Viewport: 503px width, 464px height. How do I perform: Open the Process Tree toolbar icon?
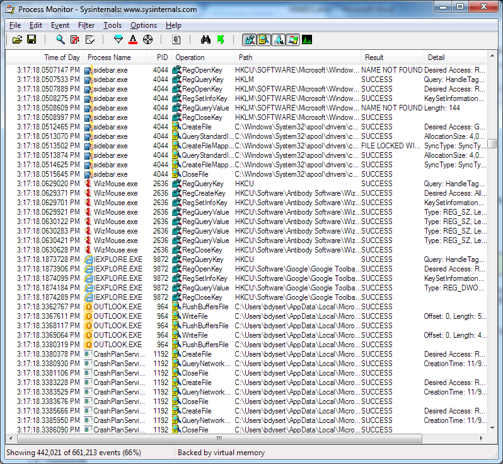(176, 40)
